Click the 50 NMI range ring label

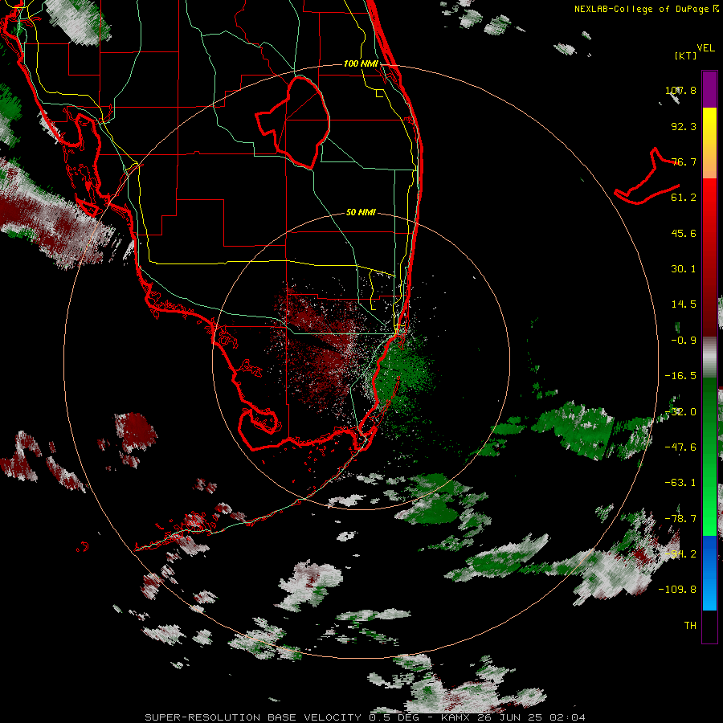tap(361, 212)
